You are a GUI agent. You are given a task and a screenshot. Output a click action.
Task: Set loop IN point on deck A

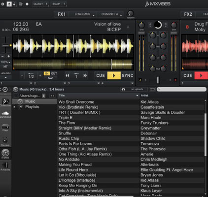47,73
